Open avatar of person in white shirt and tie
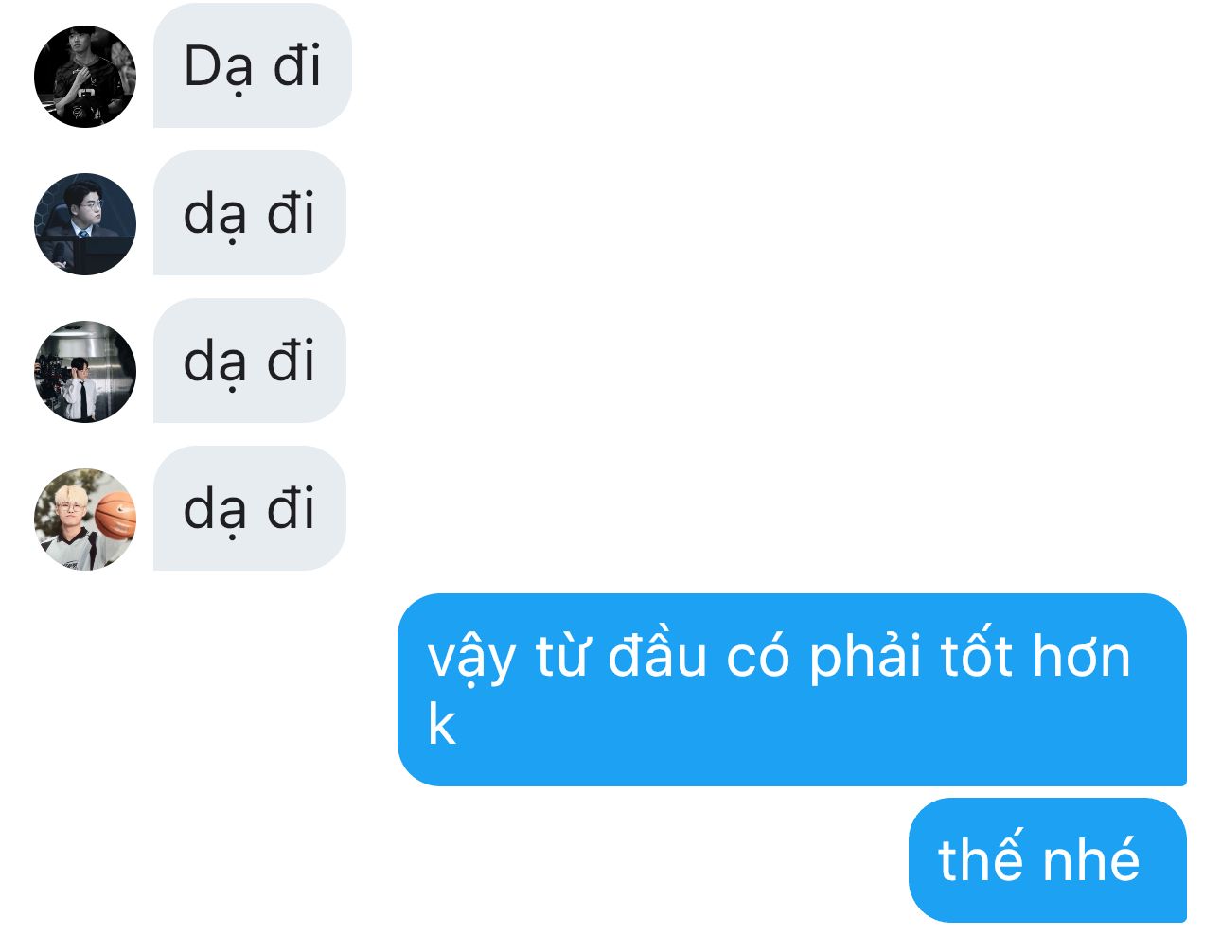Screen dimensions: 1221x934 (x=85, y=372)
